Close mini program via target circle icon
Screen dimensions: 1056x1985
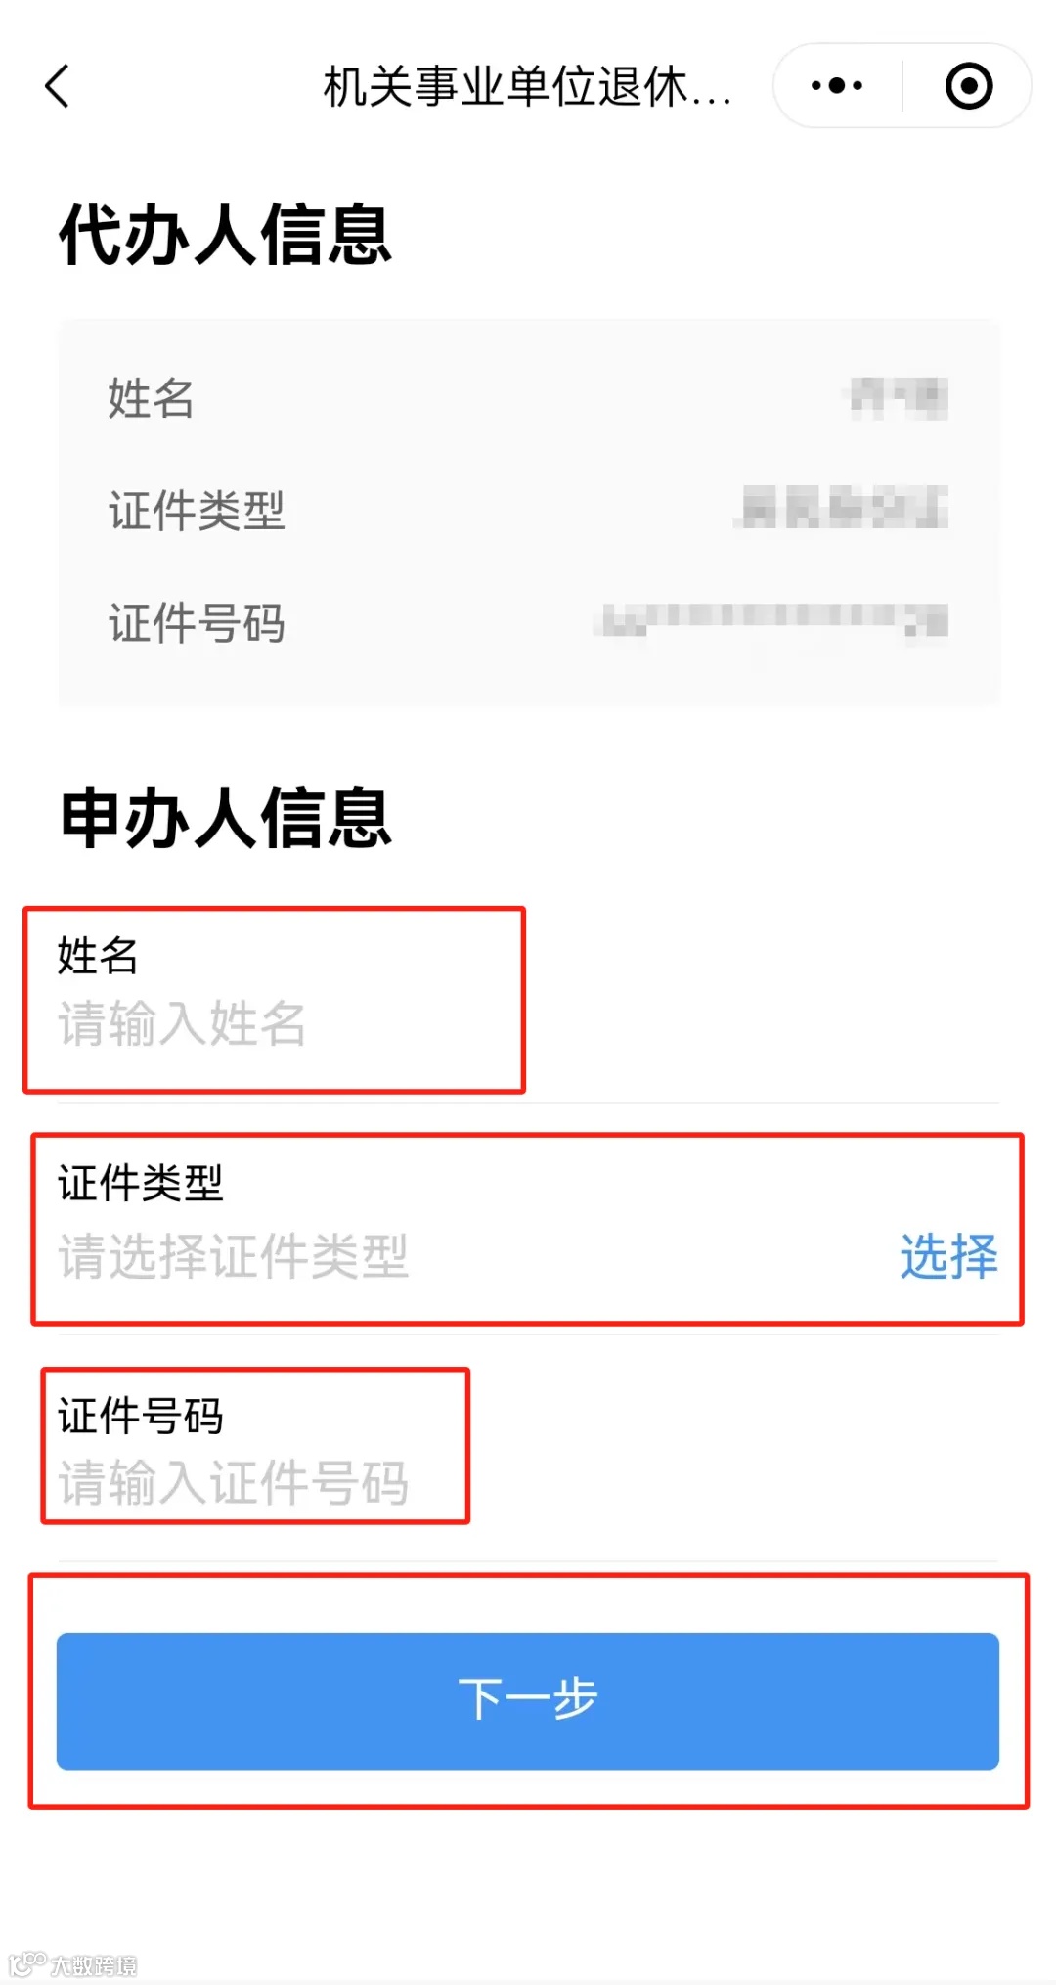point(969,86)
